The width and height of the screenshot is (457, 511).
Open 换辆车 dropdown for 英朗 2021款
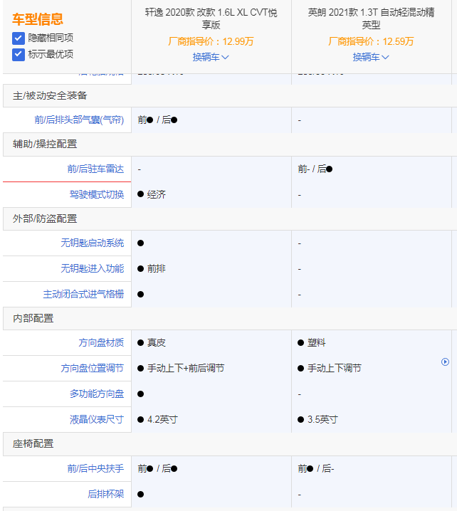[371, 57]
